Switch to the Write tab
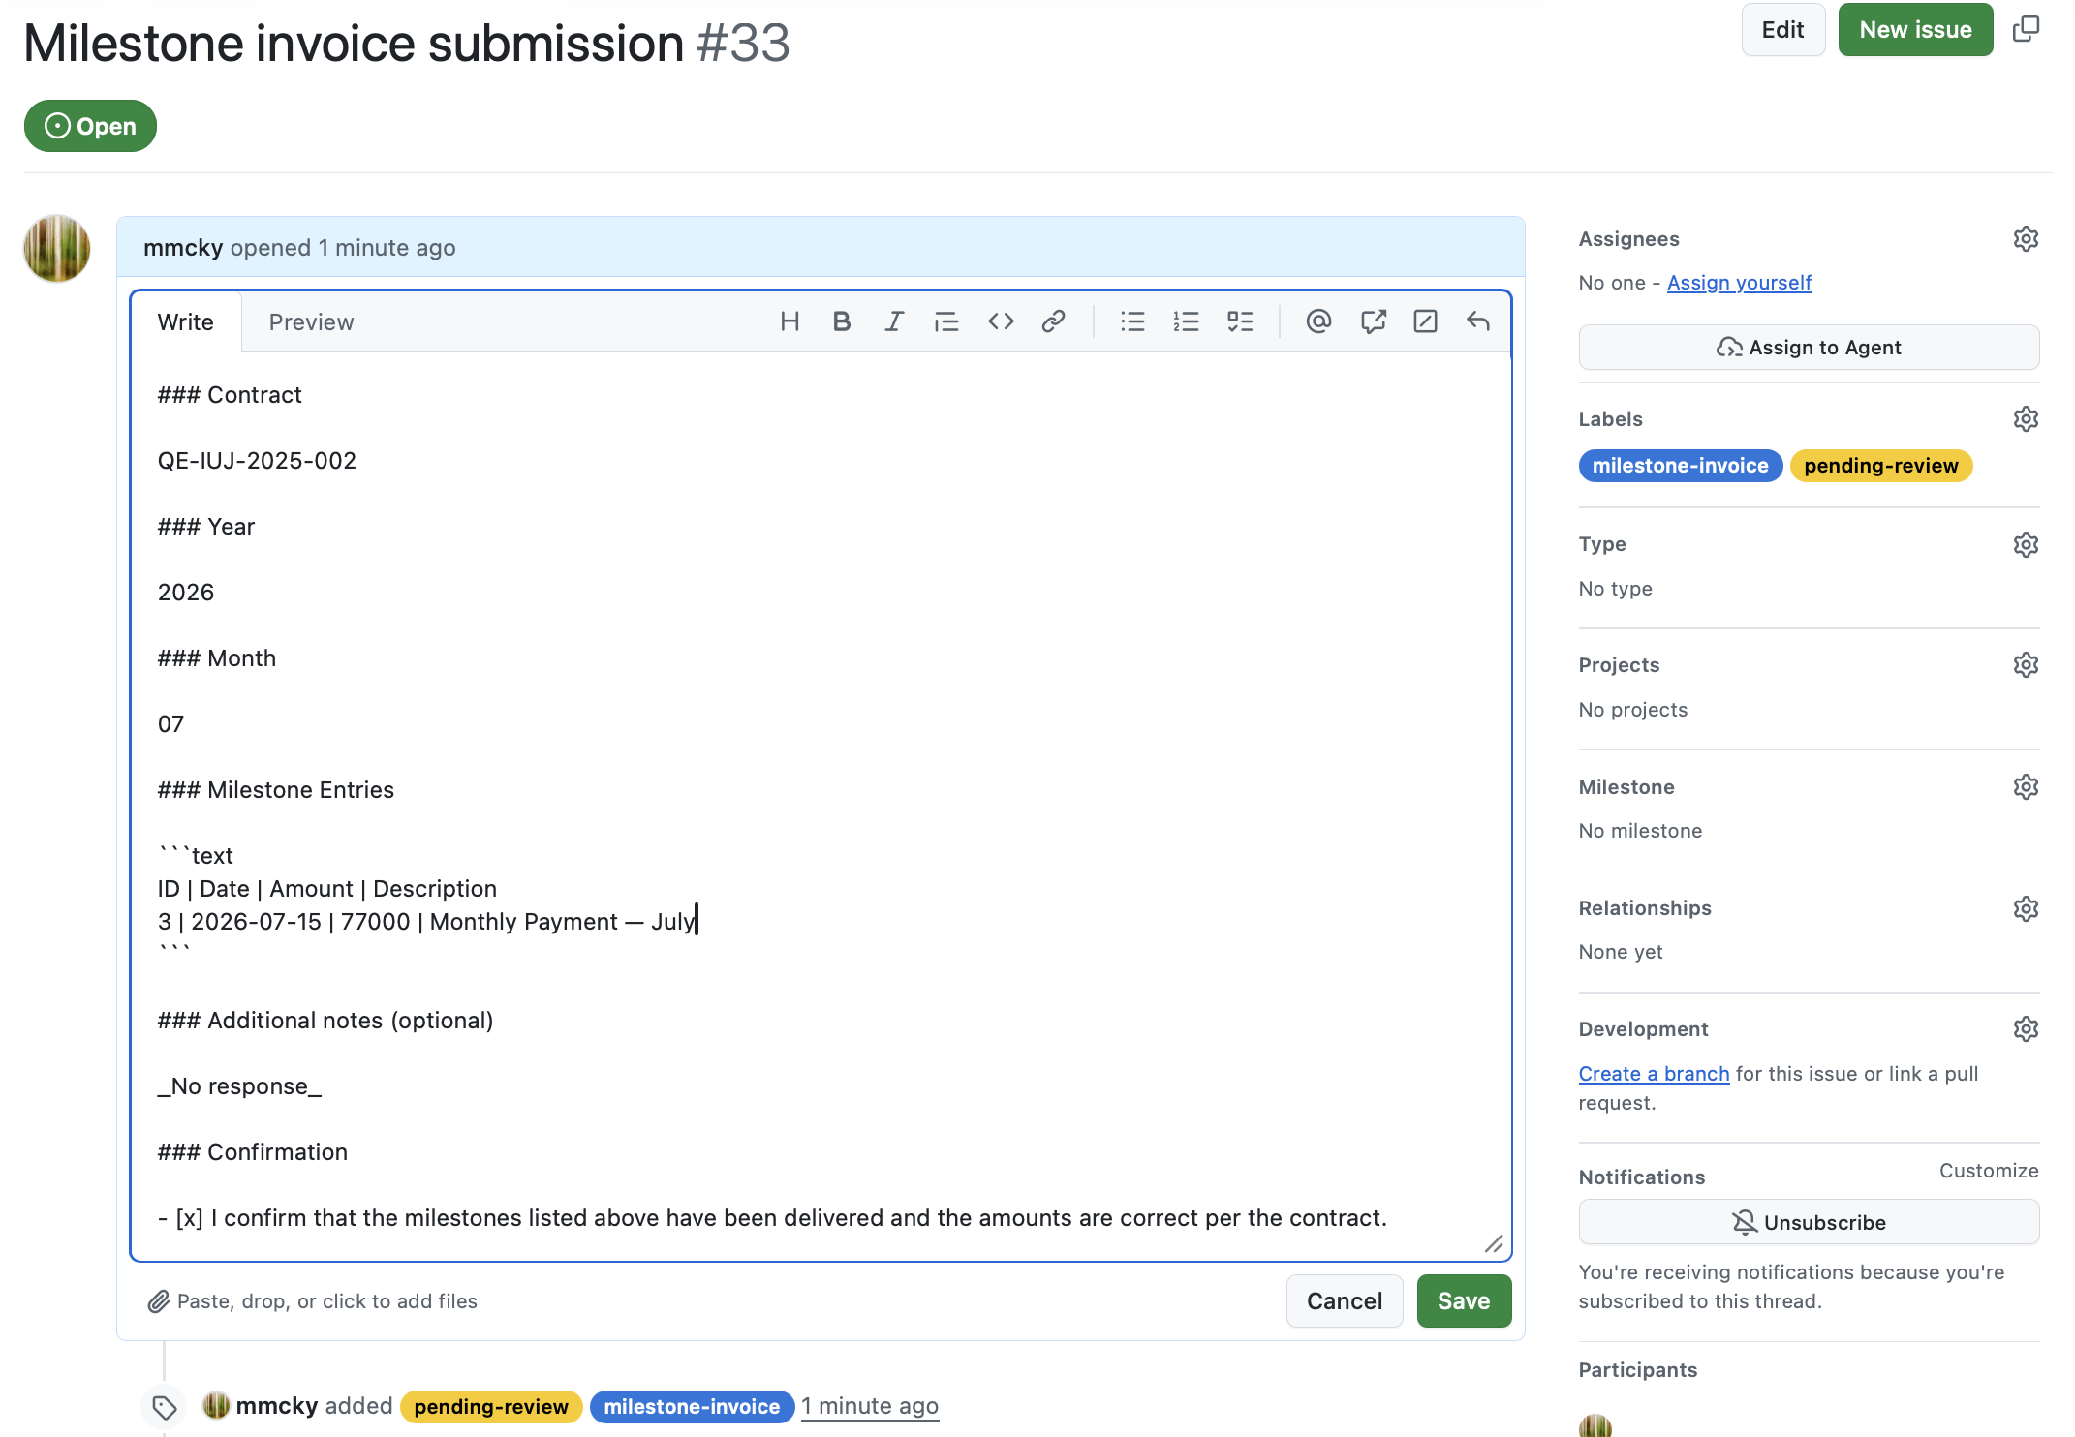This screenshot has height=1437, width=2075. tap(186, 321)
